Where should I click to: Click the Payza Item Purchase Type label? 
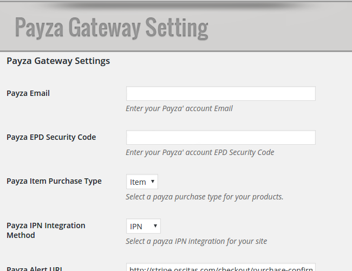[x=54, y=181]
